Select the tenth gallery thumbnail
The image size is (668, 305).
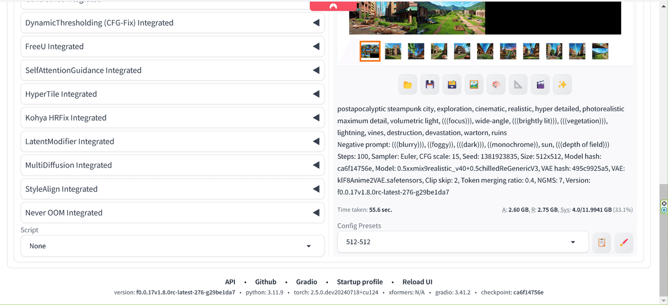pyautogui.click(x=577, y=51)
